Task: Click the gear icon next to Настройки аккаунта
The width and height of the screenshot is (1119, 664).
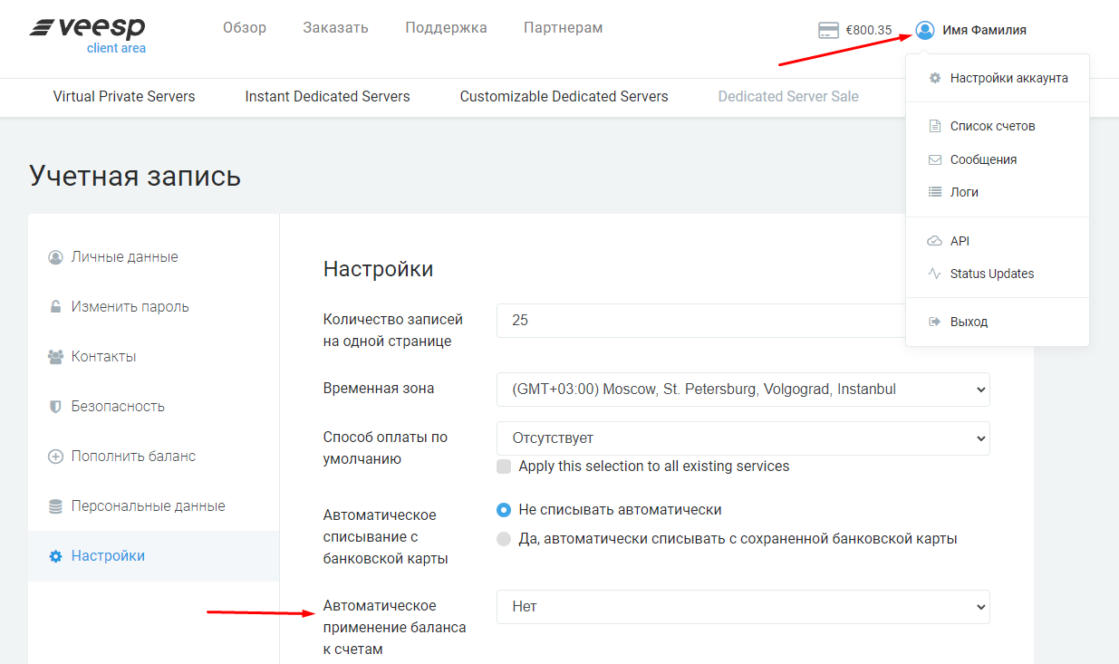Action: tap(934, 79)
